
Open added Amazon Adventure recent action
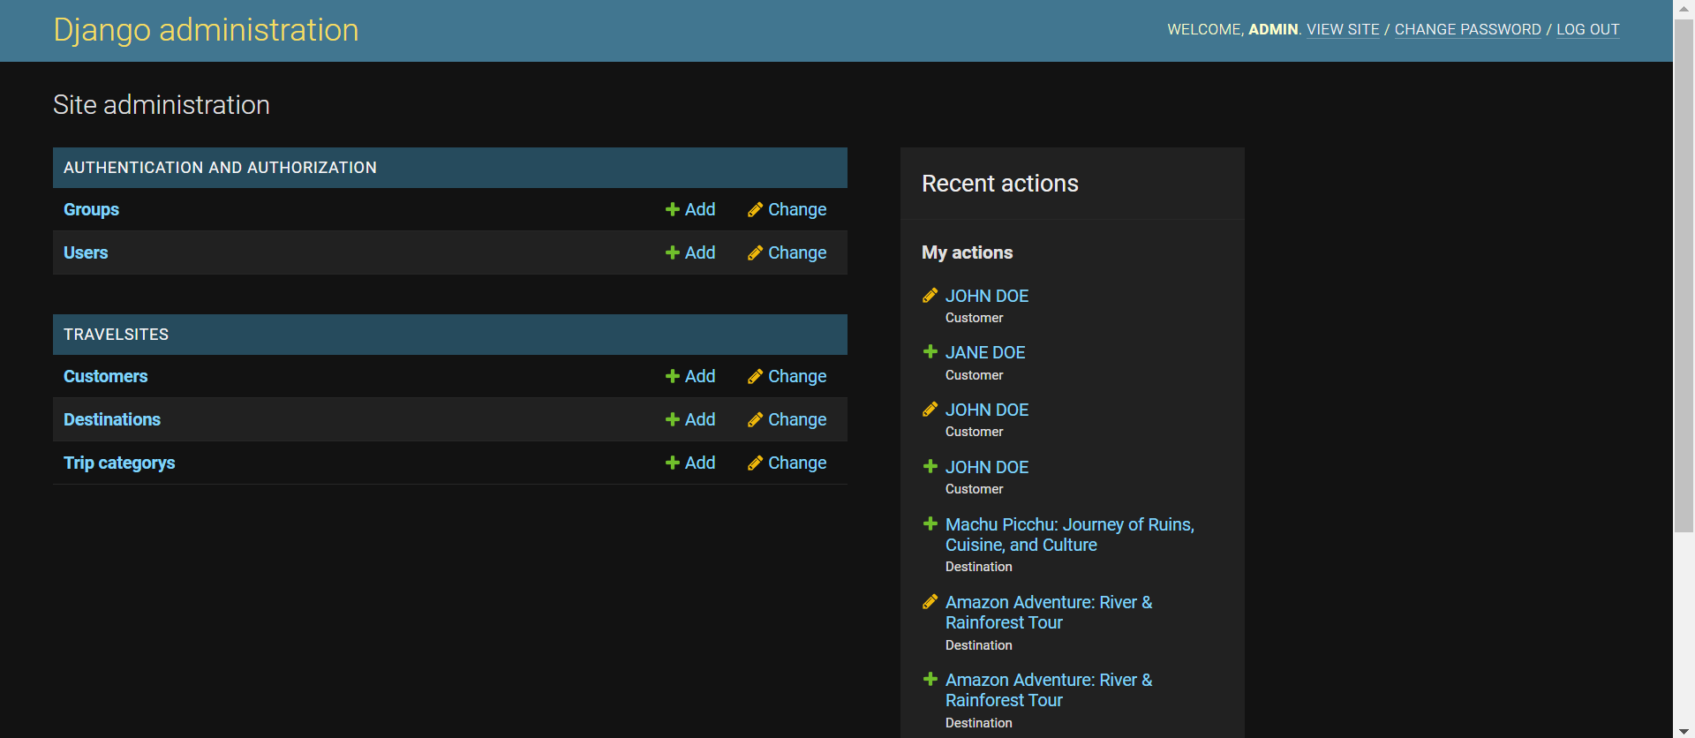(x=1049, y=690)
